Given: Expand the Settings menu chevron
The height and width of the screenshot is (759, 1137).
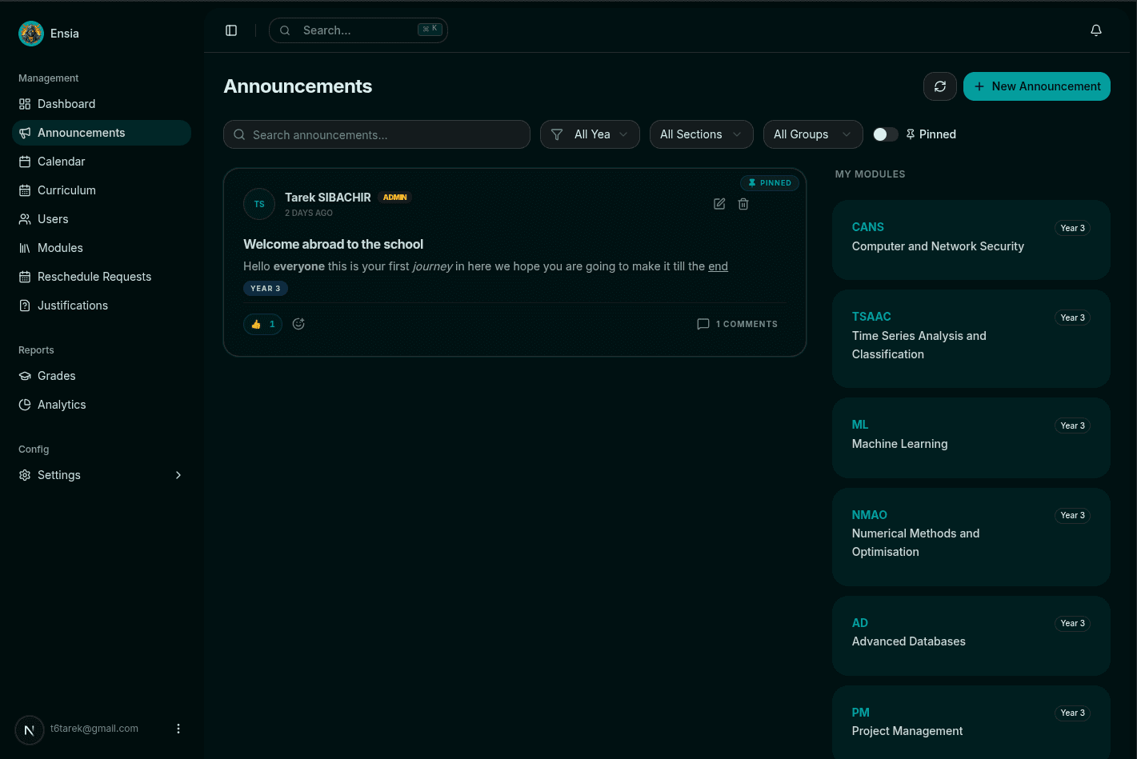Looking at the screenshot, I should click(x=178, y=474).
